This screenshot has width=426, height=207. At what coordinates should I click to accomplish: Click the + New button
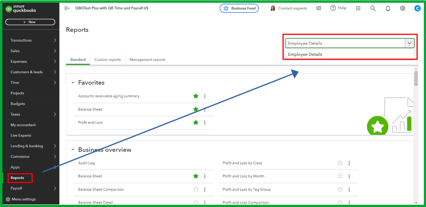[30, 22]
